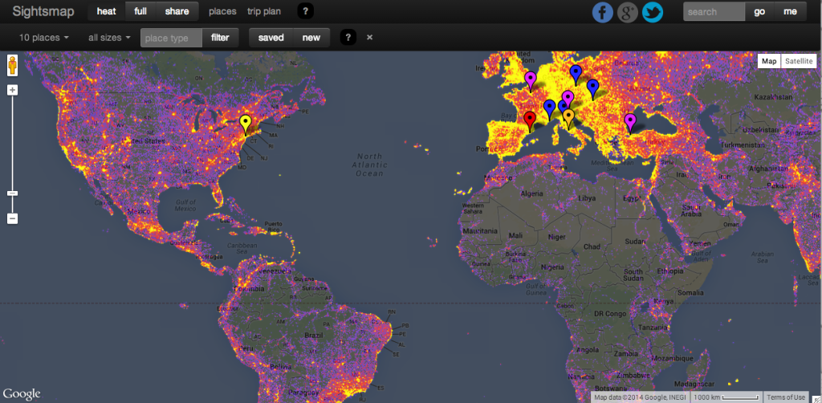Go to the Sightsmap home logo
Screen dimensions: 822x403
43,11
